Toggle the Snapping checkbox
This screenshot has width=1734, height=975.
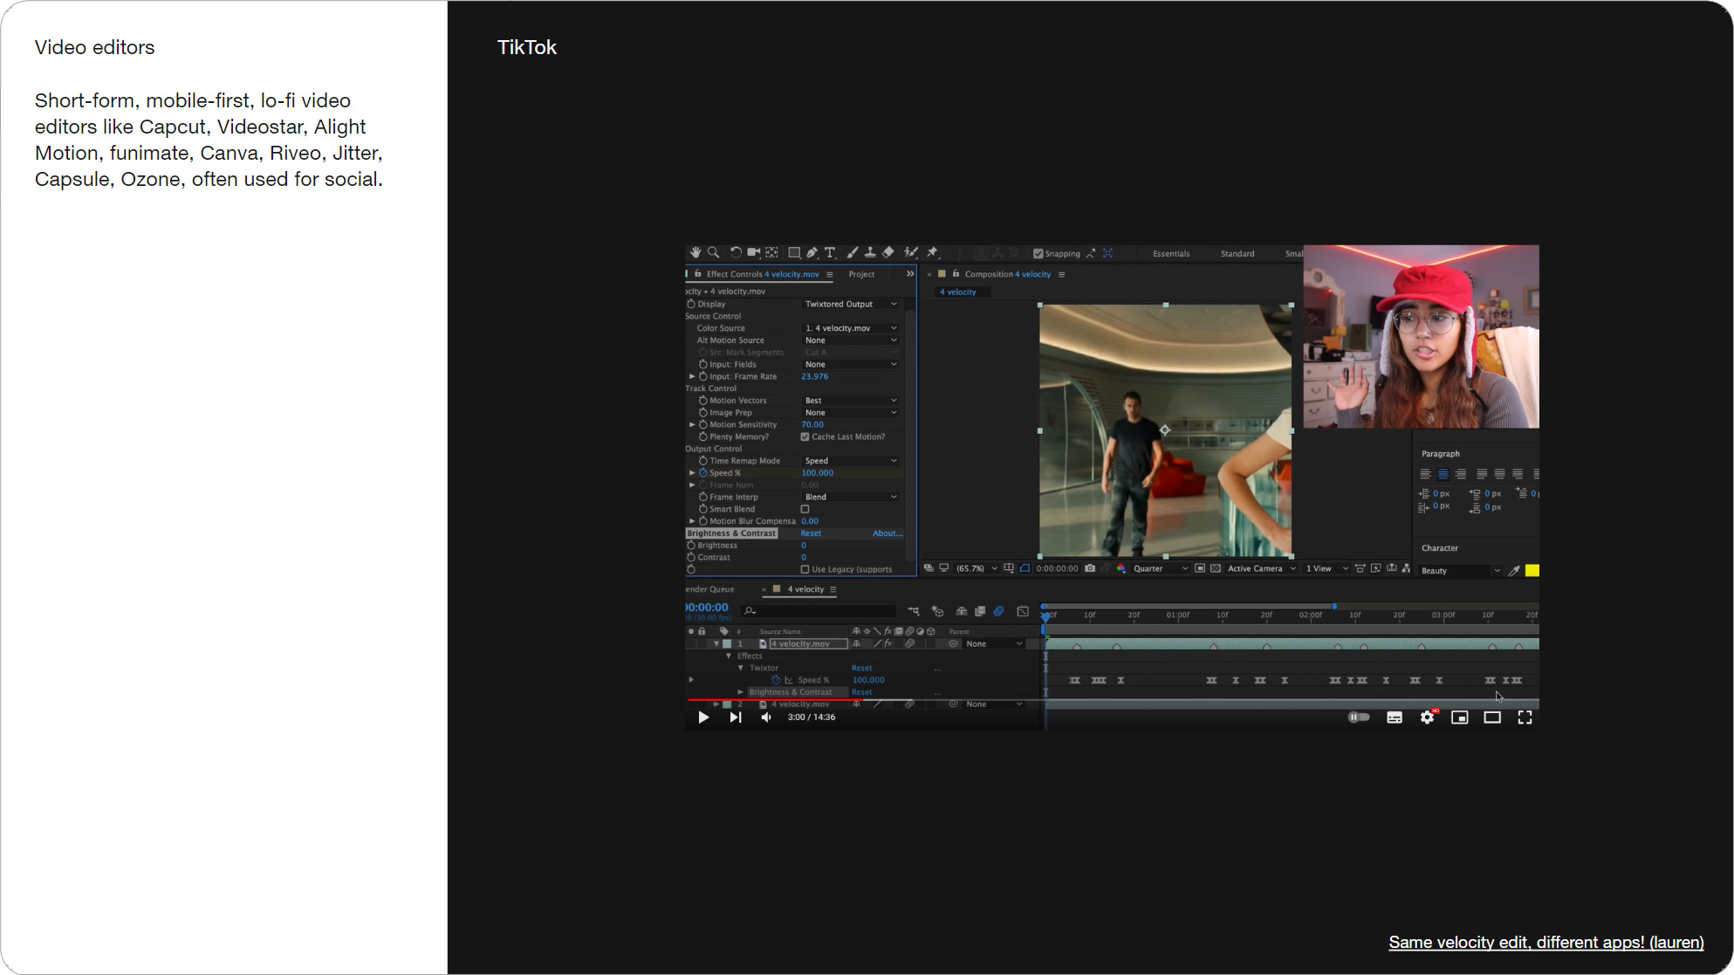pyautogui.click(x=1038, y=254)
